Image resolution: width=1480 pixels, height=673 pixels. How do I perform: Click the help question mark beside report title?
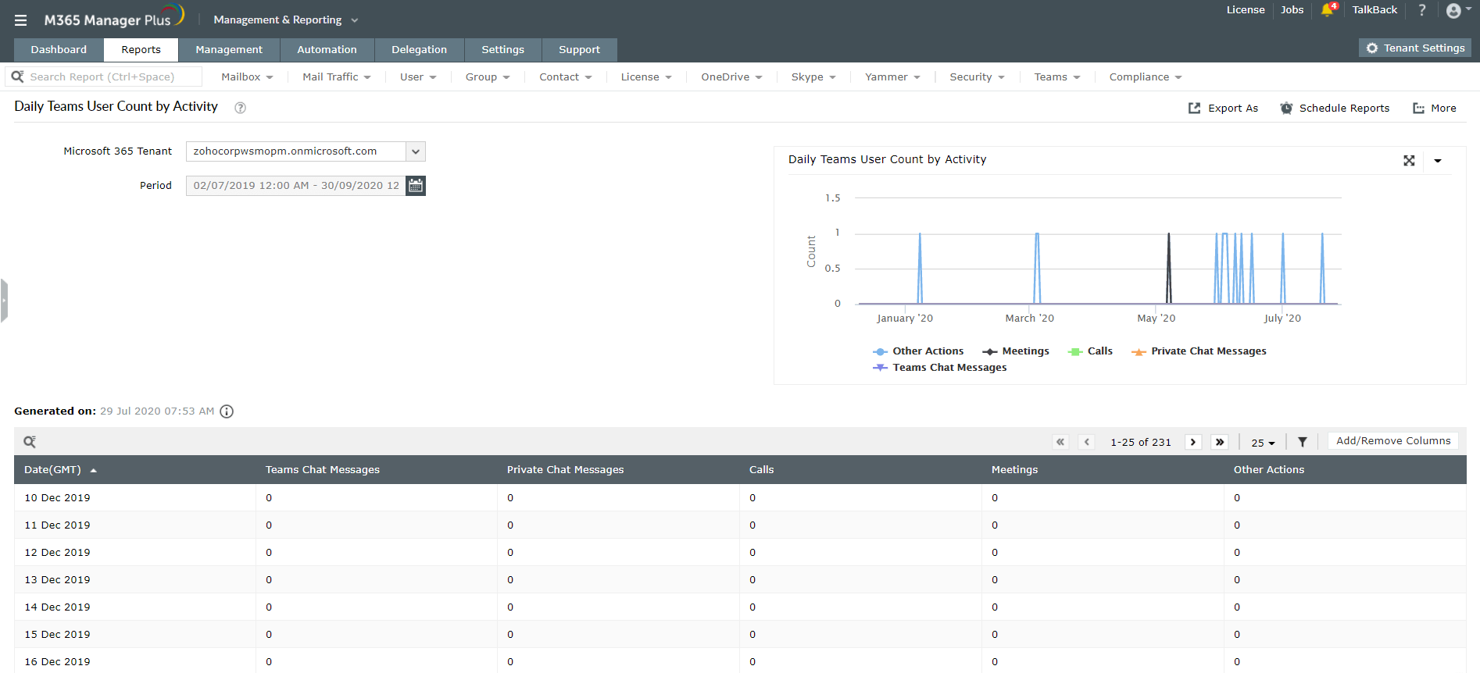(x=241, y=109)
